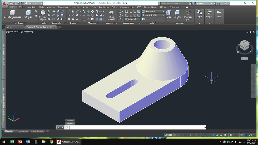Toggle annotation visibility icon in status bar
The height and width of the screenshot is (145, 258).
click(214, 135)
